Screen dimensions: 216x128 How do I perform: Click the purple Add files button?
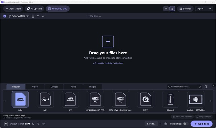201,124
